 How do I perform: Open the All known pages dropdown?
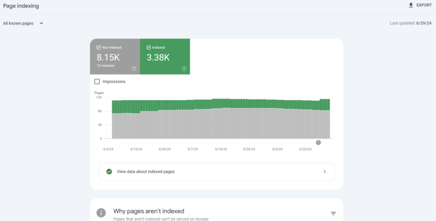(x=23, y=24)
